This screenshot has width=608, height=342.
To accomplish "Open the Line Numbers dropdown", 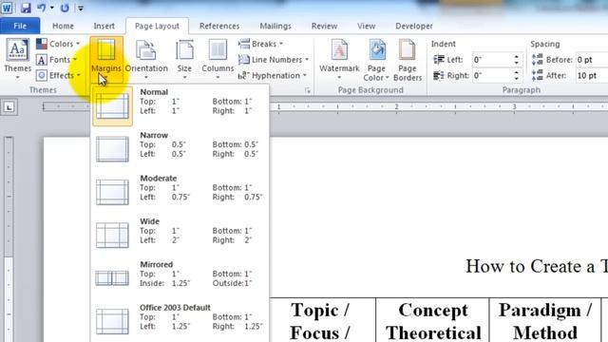I will pyautogui.click(x=274, y=60).
